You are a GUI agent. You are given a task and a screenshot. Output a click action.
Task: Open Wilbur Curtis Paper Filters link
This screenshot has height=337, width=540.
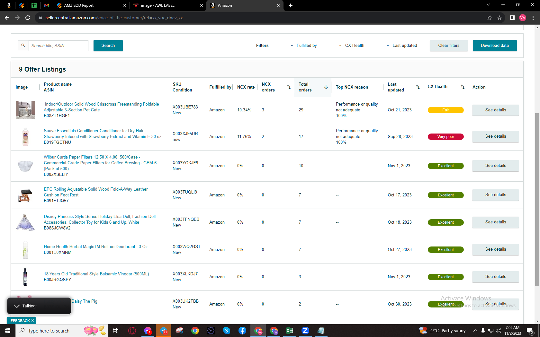(x=100, y=163)
